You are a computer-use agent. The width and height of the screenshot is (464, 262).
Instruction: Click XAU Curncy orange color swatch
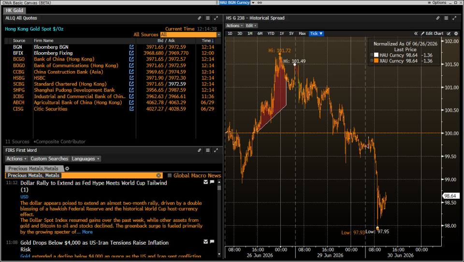[x=376, y=61]
